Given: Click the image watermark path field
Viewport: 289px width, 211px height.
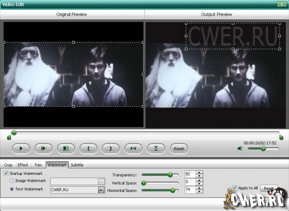Looking at the screenshot, I should click(74, 182).
